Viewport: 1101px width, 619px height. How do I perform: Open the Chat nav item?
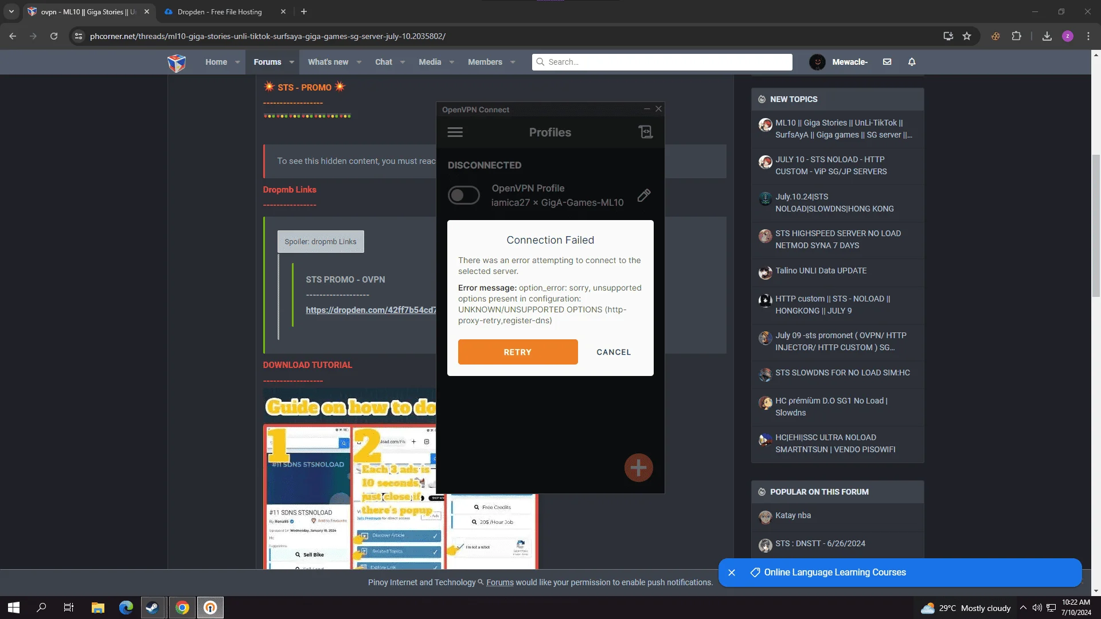point(383,62)
